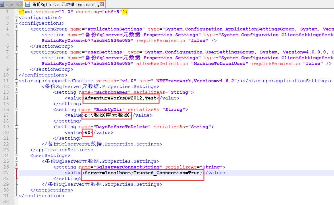Click line number 1 in the margin
This screenshot has height=205, width=334.
[x=7, y=12]
